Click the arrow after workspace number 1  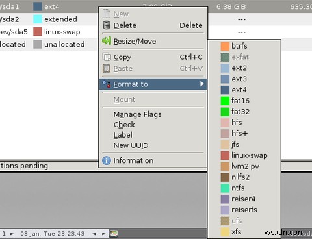(12, 234)
